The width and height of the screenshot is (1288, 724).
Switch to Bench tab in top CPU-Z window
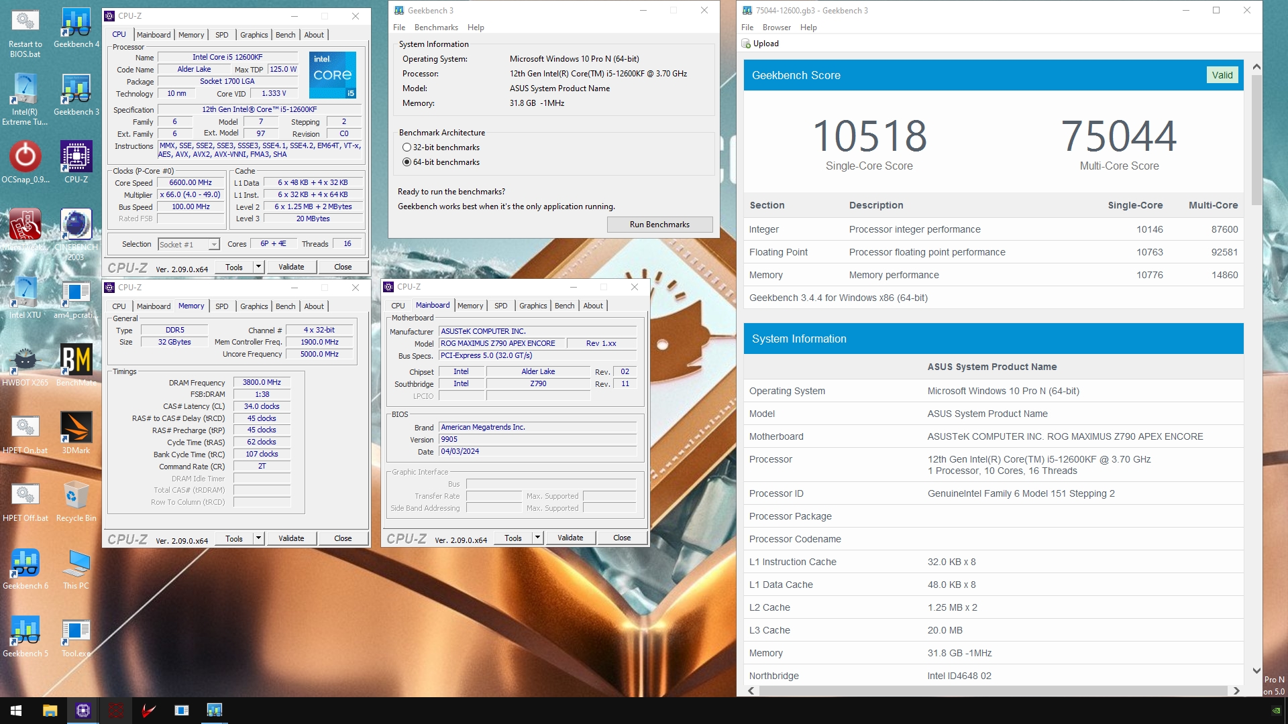(x=285, y=35)
